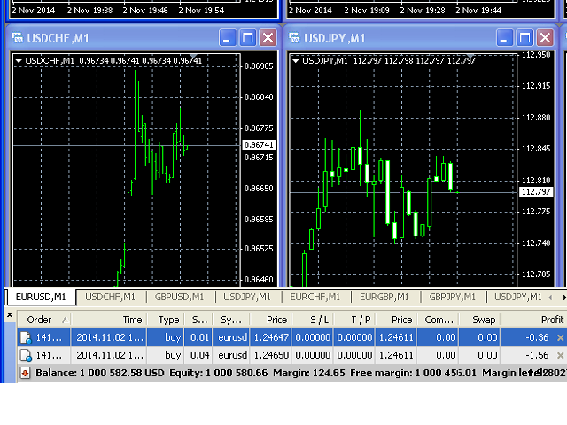Viewport: 567px width, 425px height.
Task: Click the USDJPY chart window icon
Action: (294, 38)
